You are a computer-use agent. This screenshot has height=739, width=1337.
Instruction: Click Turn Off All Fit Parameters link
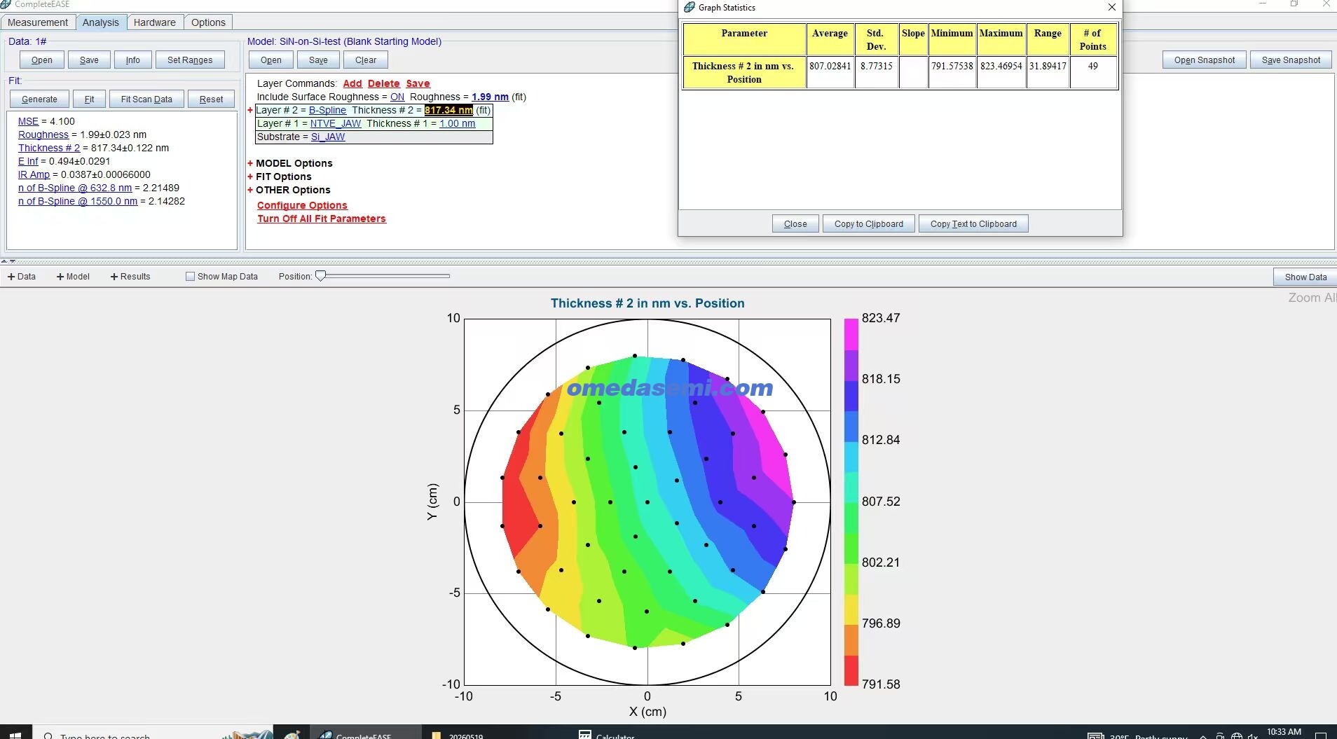click(x=322, y=219)
